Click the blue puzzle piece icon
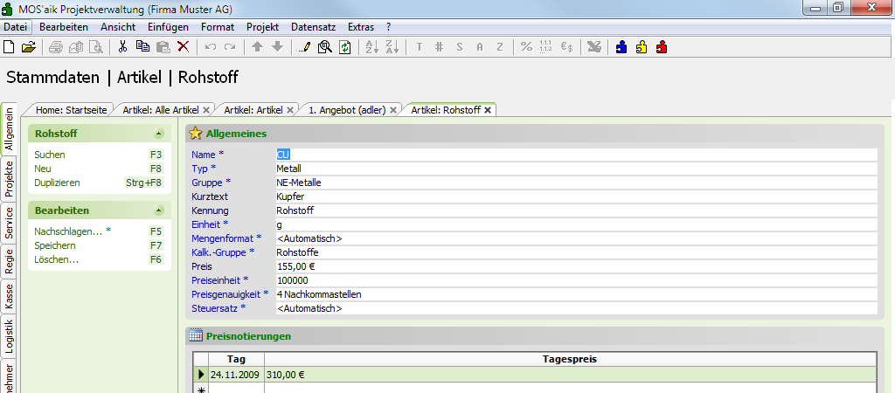The image size is (895, 393). [621, 47]
